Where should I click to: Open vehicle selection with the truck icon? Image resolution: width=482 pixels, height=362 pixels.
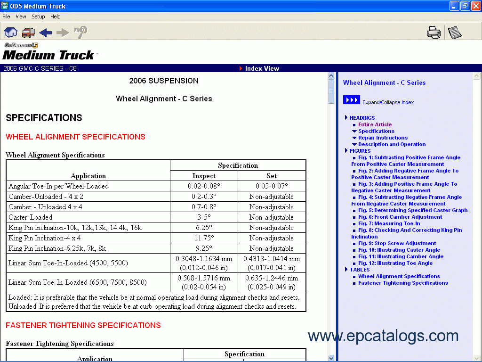click(28, 32)
